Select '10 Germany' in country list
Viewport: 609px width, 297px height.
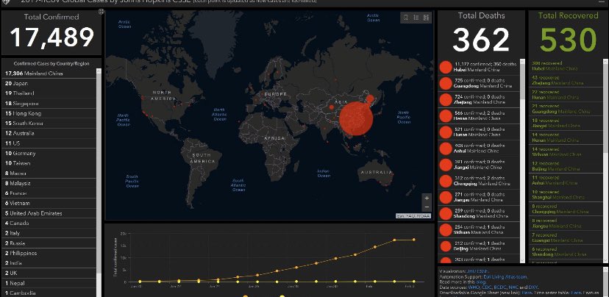coord(49,154)
